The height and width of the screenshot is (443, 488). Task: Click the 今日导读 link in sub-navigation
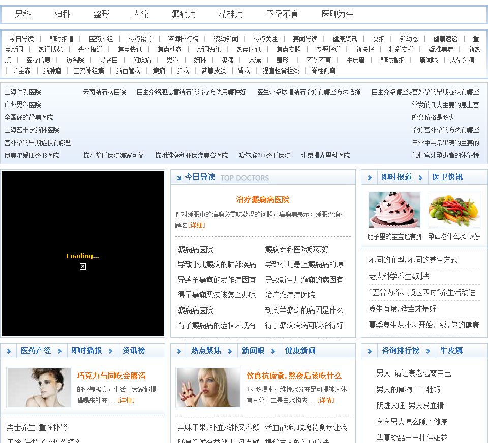[x=21, y=39]
